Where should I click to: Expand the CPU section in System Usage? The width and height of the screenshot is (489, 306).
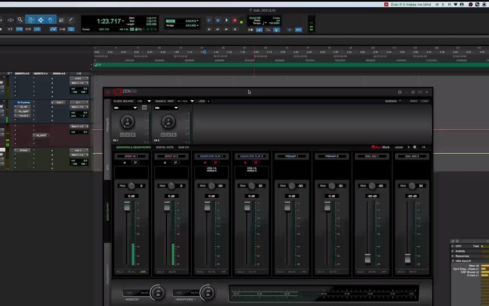point(452,246)
